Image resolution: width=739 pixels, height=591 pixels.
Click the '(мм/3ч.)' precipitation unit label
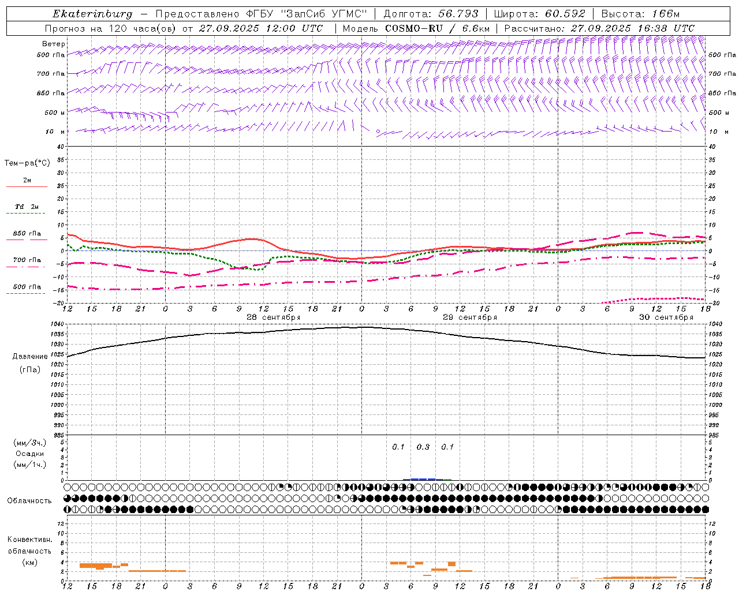click(x=29, y=443)
